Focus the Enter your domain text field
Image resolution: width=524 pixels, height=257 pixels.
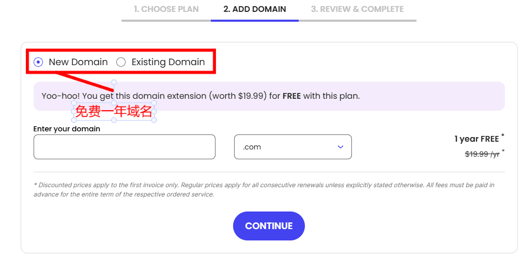124,147
